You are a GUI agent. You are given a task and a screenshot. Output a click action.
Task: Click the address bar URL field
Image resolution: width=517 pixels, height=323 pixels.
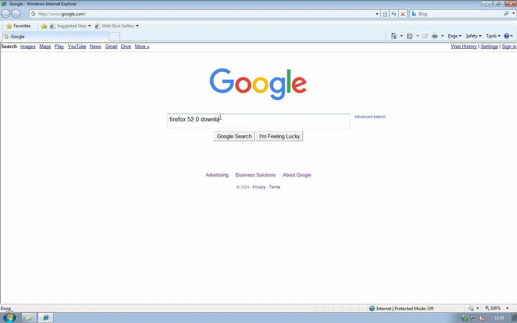coord(205,14)
